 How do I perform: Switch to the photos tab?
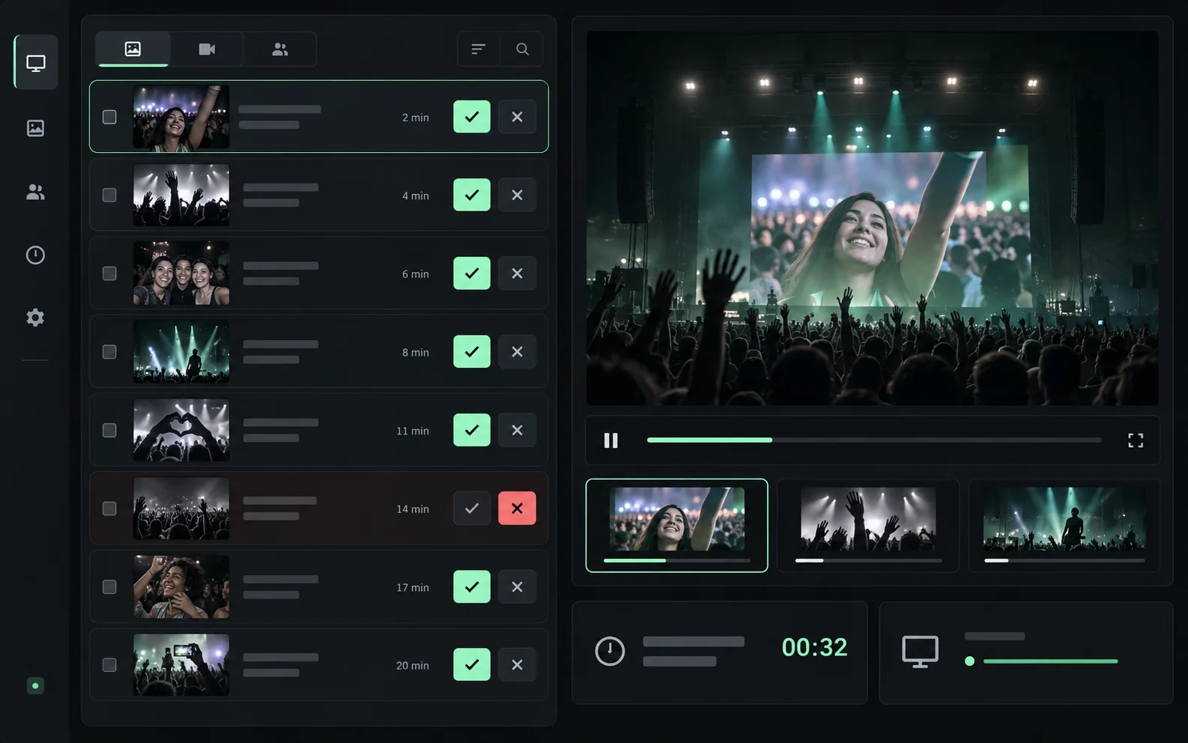click(133, 49)
